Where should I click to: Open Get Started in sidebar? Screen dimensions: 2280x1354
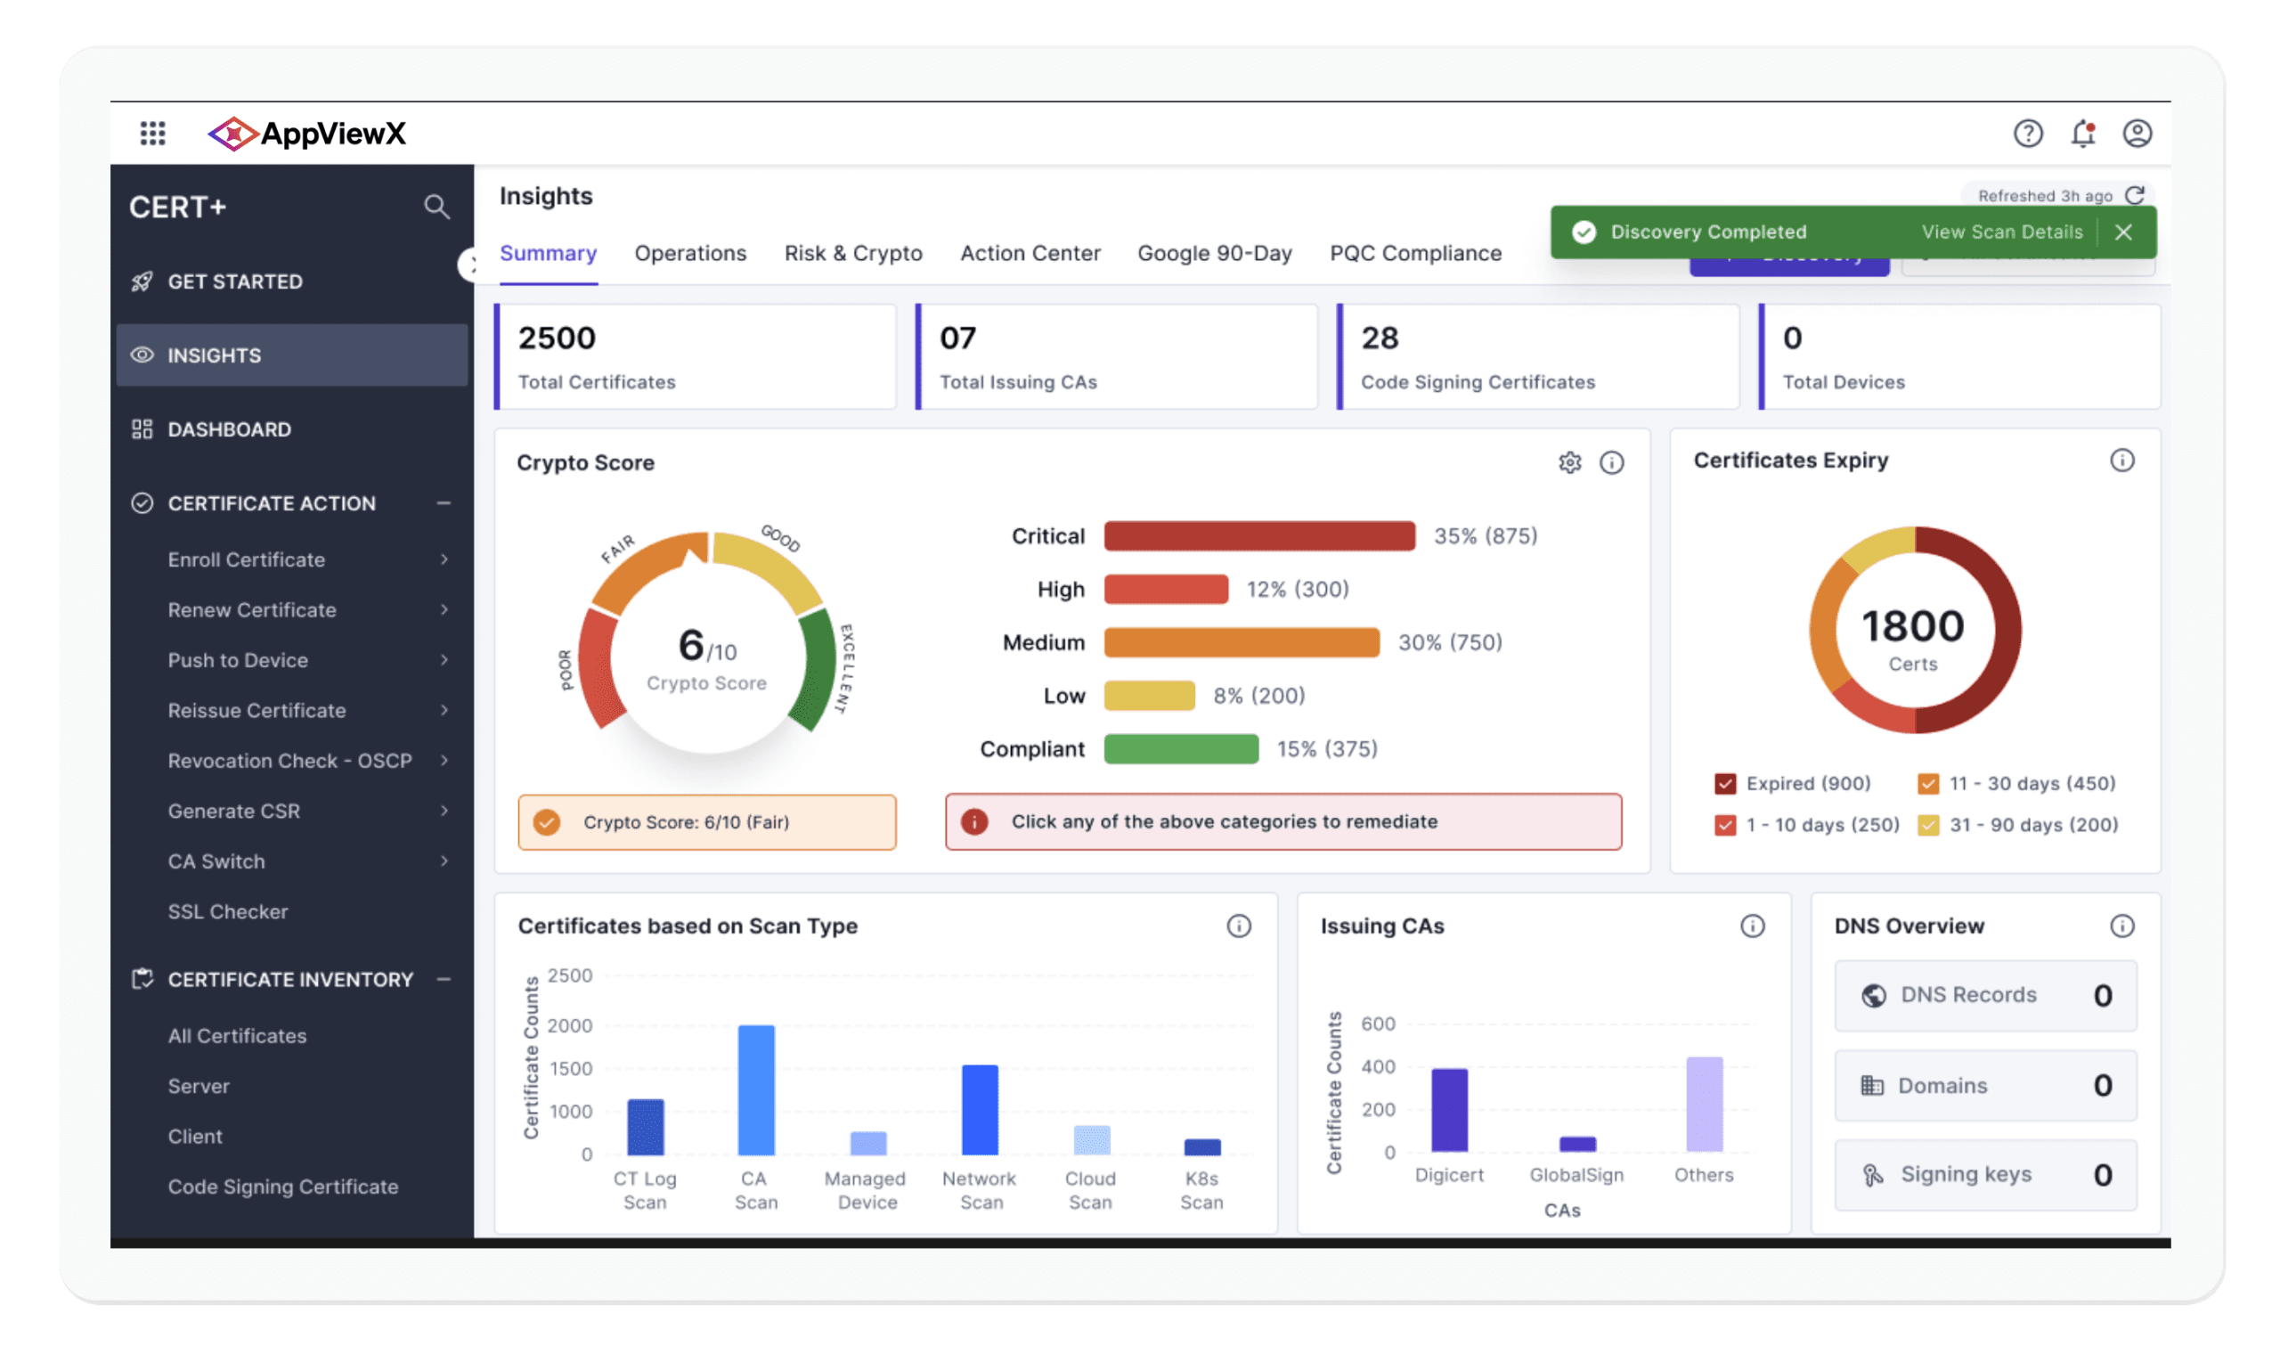pyautogui.click(x=234, y=281)
